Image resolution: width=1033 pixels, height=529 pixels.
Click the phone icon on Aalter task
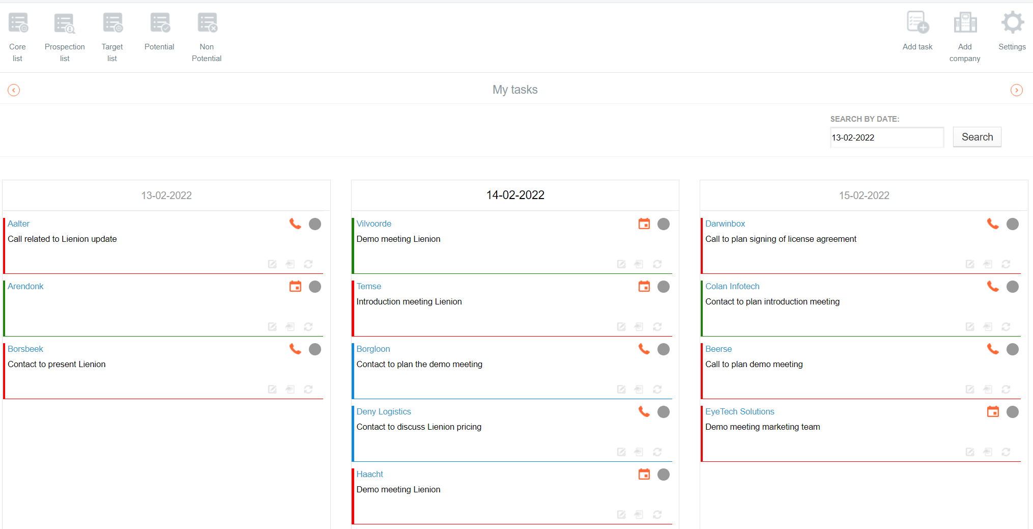click(295, 224)
